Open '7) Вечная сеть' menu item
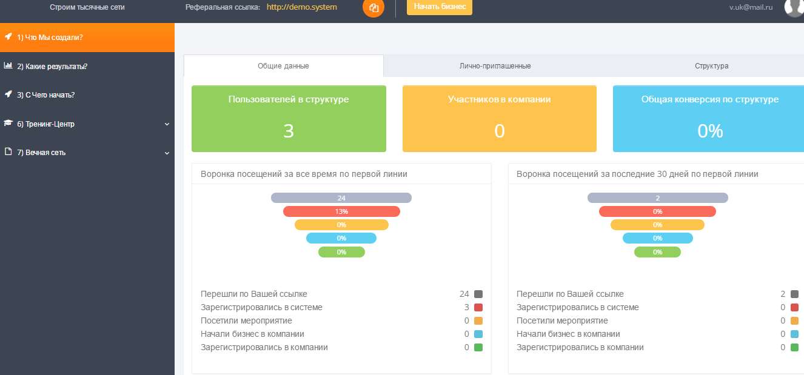Viewport: 804px width, 375px height. point(87,153)
